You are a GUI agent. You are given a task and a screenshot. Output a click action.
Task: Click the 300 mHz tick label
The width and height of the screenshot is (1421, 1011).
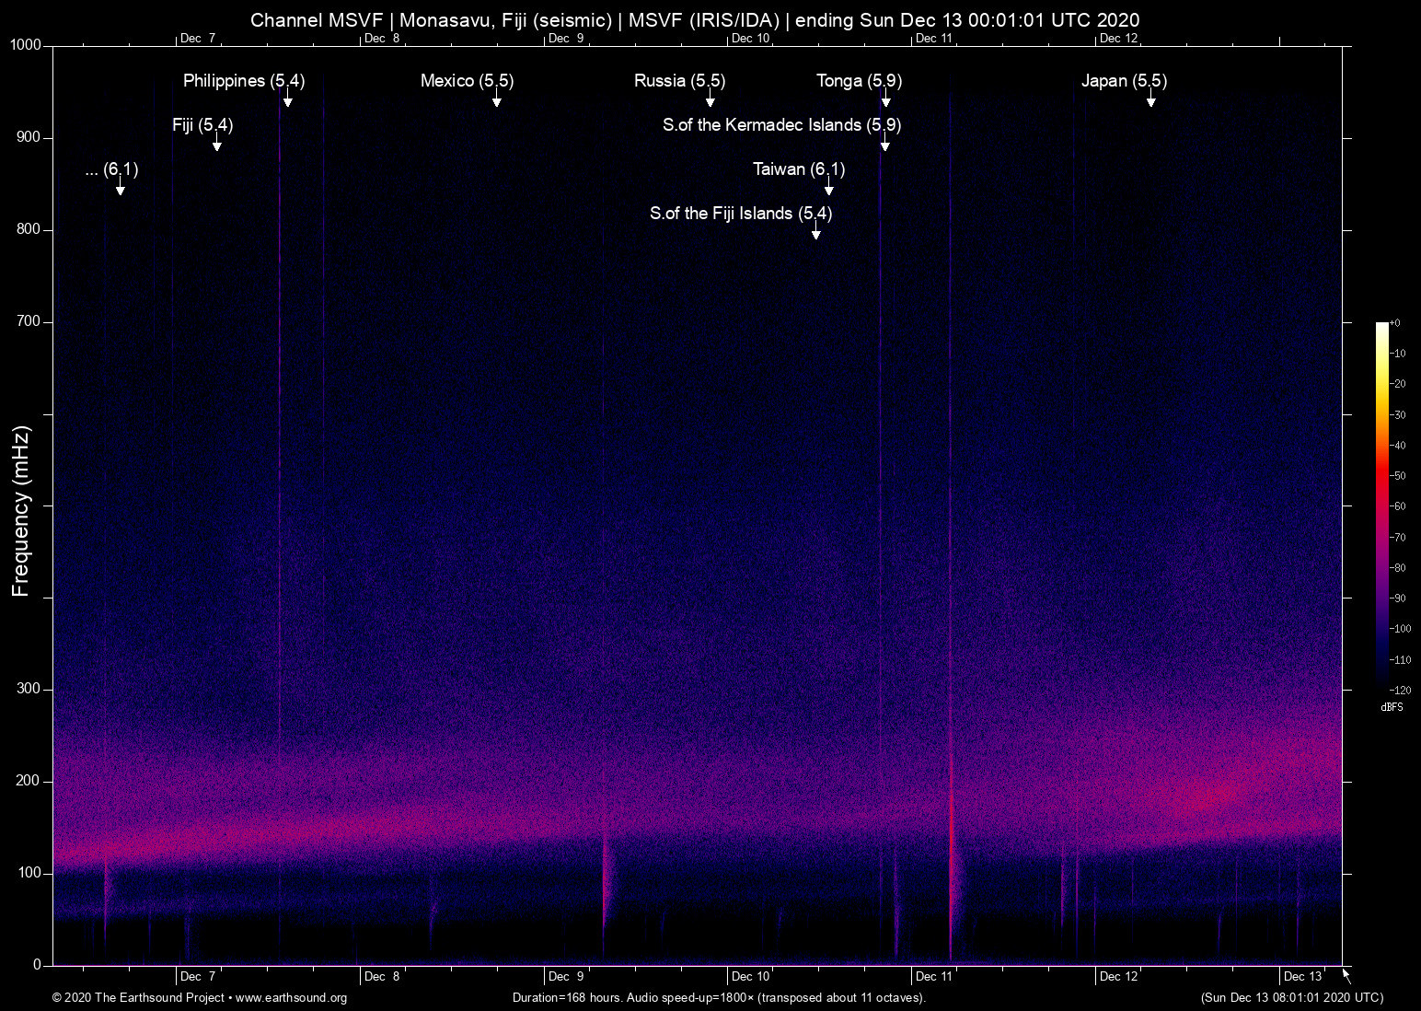pyautogui.click(x=29, y=689)
